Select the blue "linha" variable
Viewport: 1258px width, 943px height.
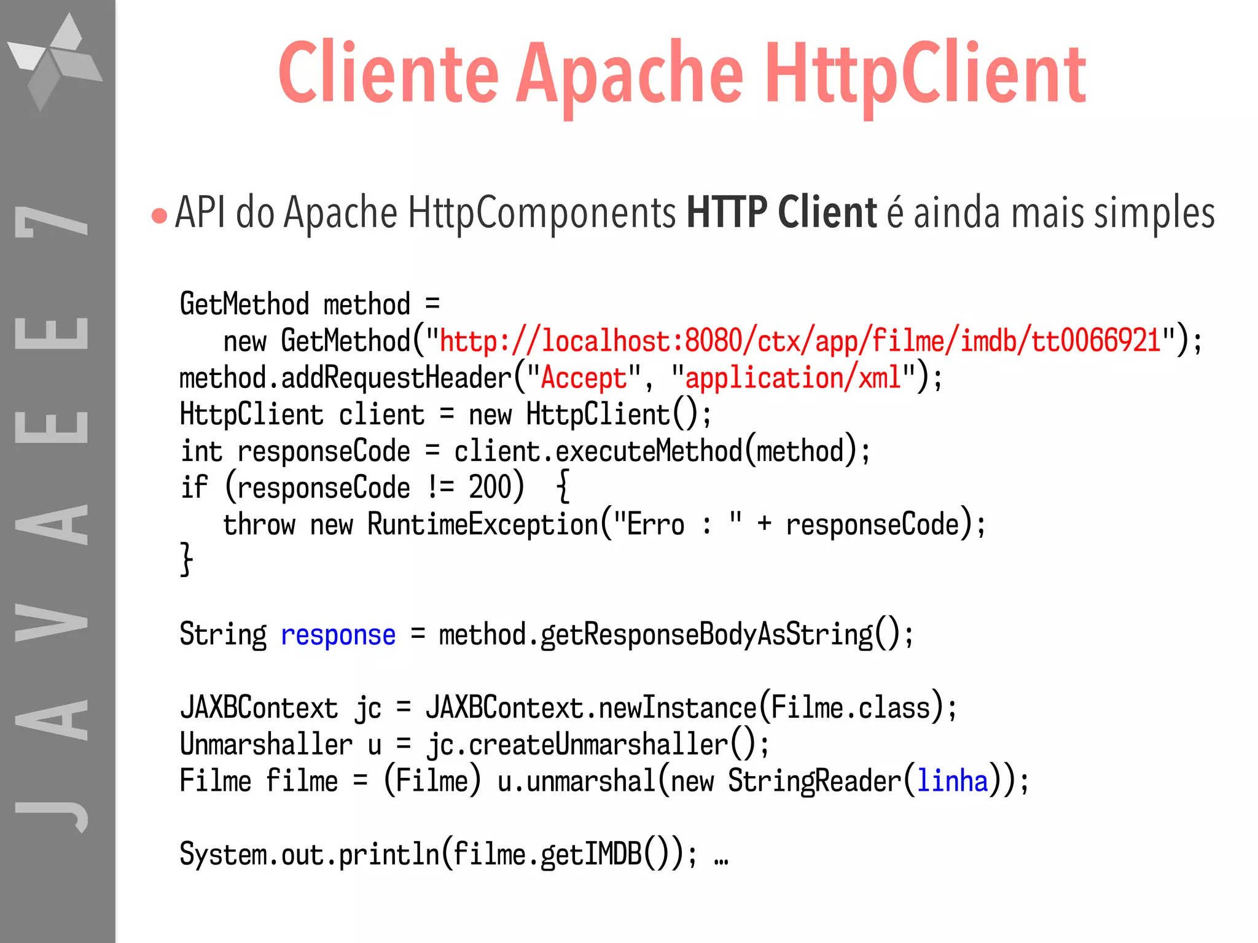click(x=953, y=781)
